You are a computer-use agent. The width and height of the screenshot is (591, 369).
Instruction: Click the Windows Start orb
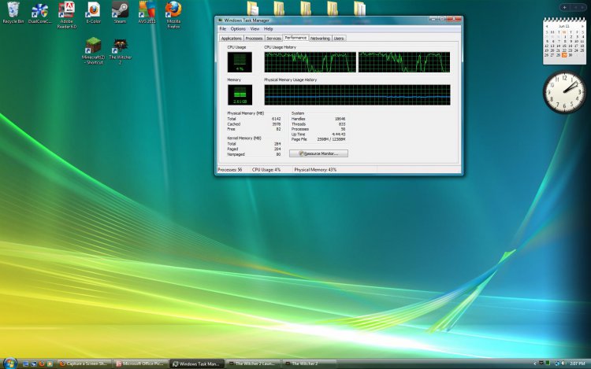9,363
